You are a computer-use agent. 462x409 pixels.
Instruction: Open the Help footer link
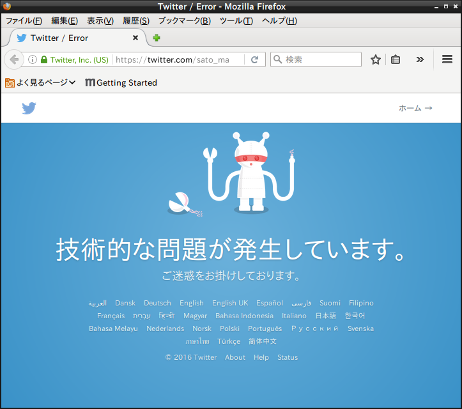click(261, 357)
